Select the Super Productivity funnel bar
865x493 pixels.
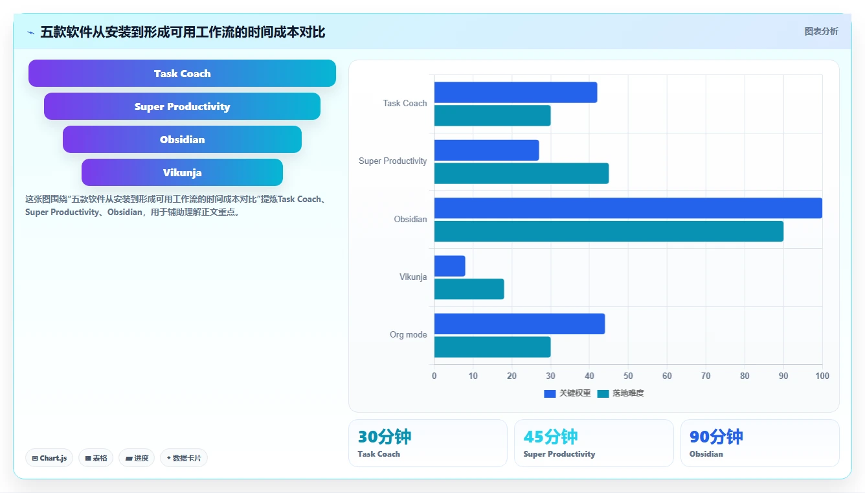click(182, 106)
